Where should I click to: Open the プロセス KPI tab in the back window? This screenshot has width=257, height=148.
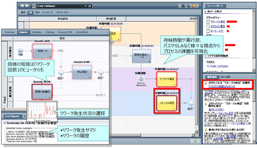click(x=62, y=12)
